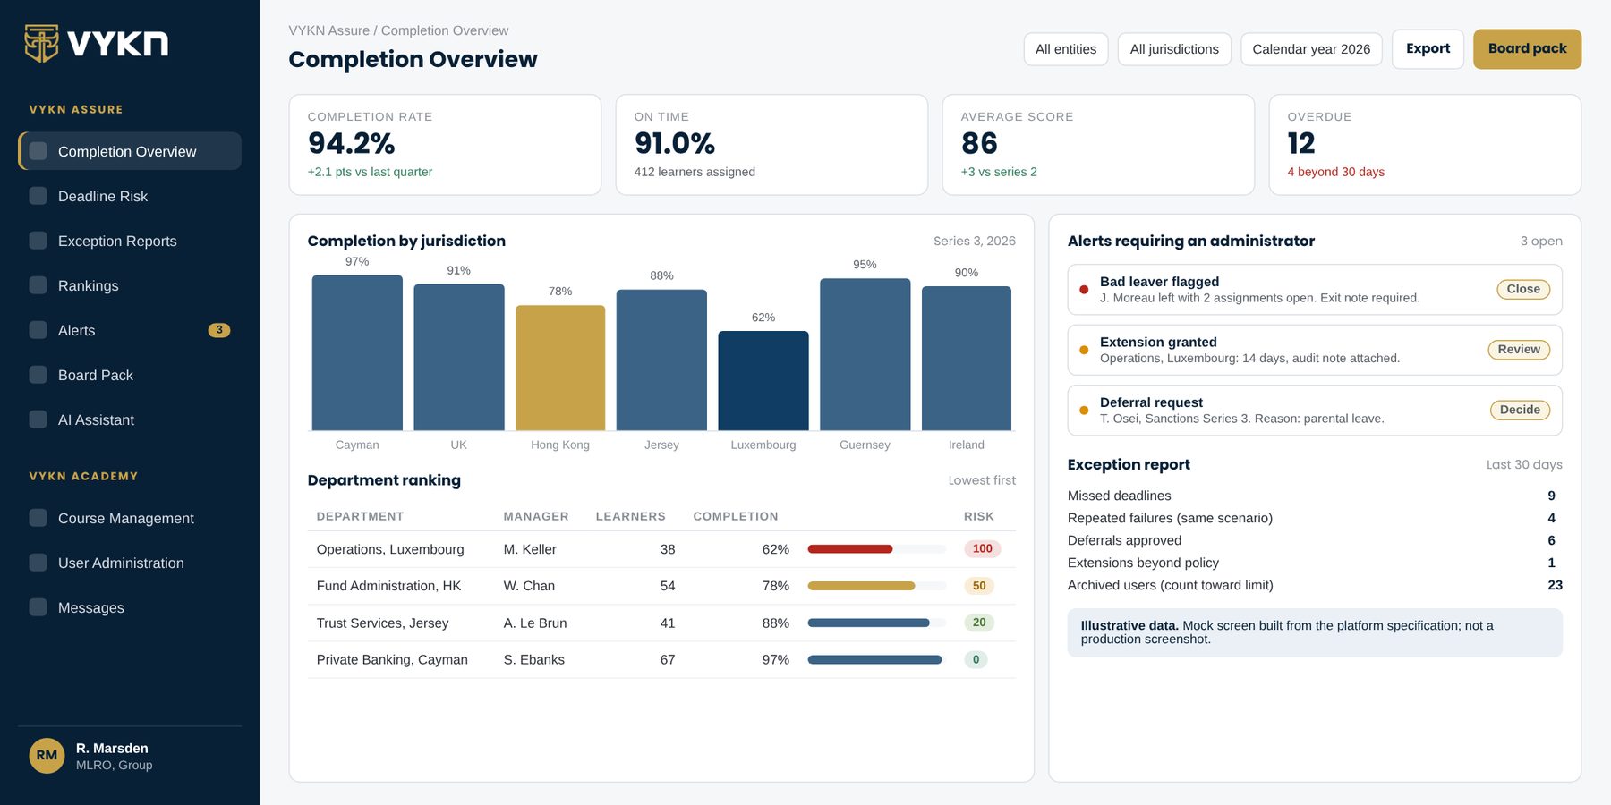Open the Overdue 12 card
Image resolution: width=1611 pixels, height=805 pixels.
coord(1425,145)
